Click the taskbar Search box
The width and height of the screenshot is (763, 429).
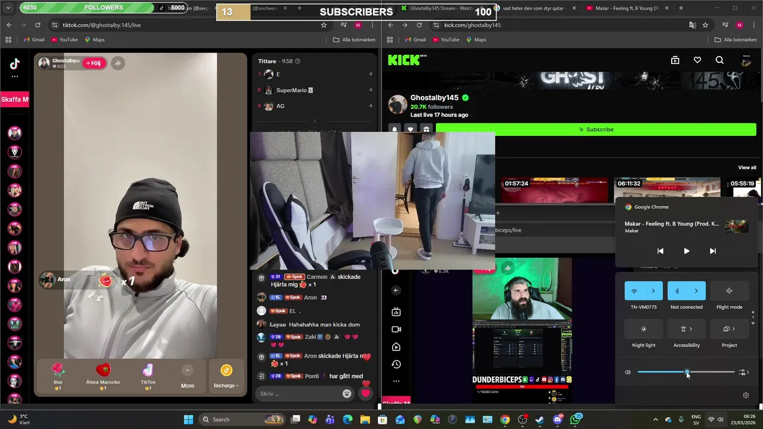coord(241,419)
